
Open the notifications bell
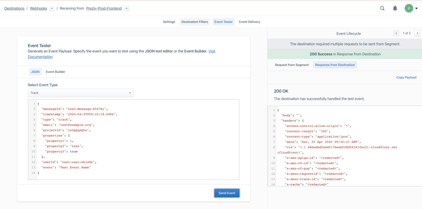[x=395, y=8]
